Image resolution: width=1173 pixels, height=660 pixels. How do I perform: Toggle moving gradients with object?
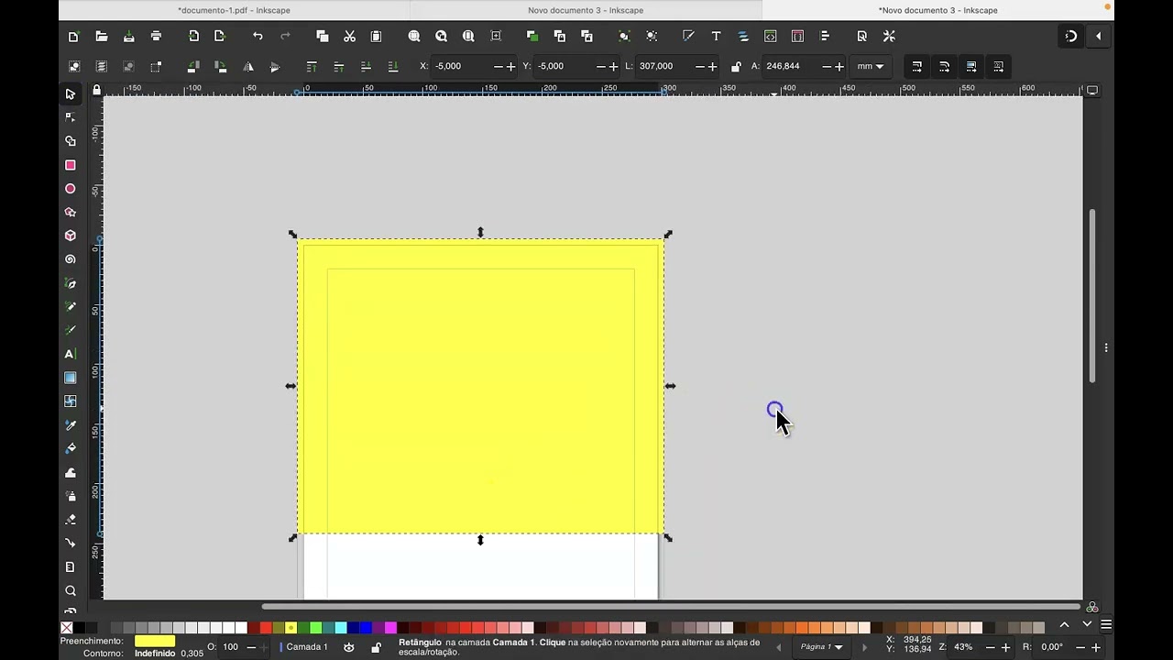click(971, 67)
